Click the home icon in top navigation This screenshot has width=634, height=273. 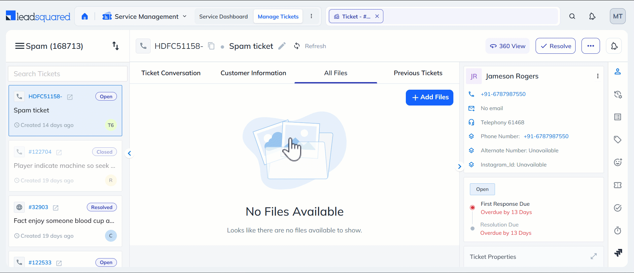85,16
